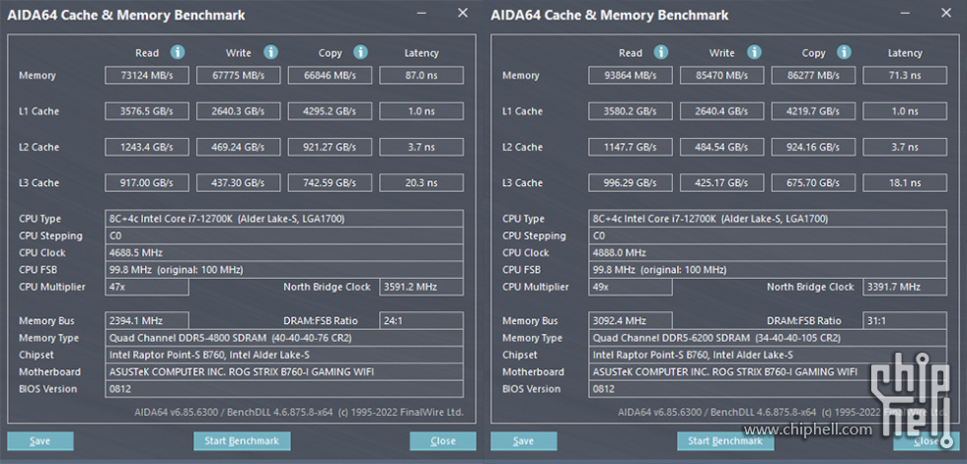The height and width of the screenshot is (464, 967).
Task: Start Benchmark in left window
Action: pos(242,440)
